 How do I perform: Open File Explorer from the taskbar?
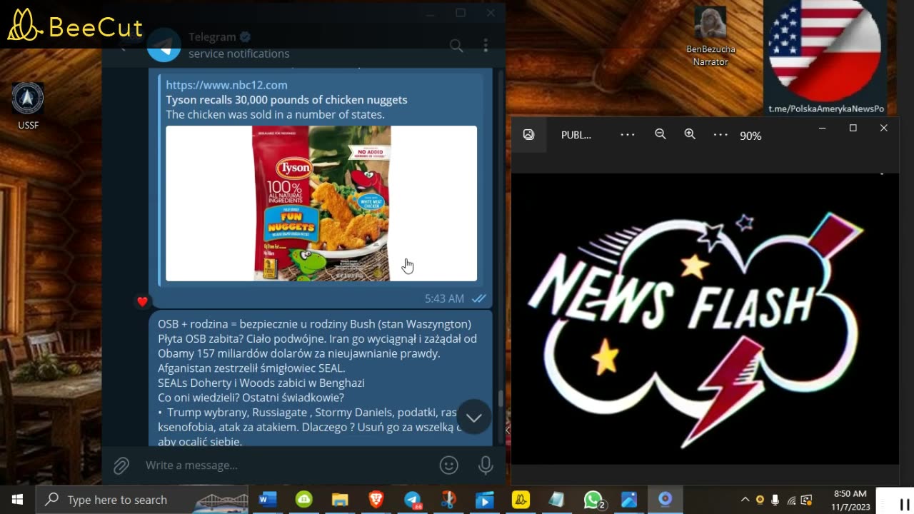(x=340, y=500)
